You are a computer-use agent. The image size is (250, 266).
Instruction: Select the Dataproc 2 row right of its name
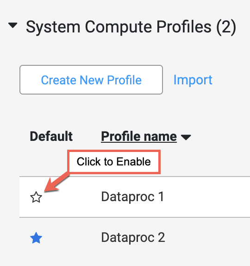(x=207, y=237)
